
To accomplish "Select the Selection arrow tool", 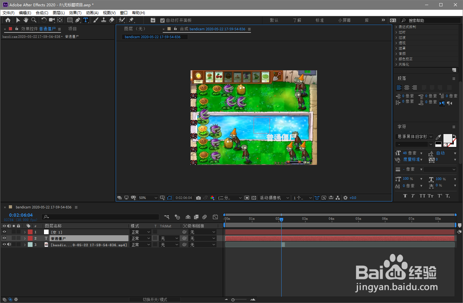I will (x=18, y=20).
